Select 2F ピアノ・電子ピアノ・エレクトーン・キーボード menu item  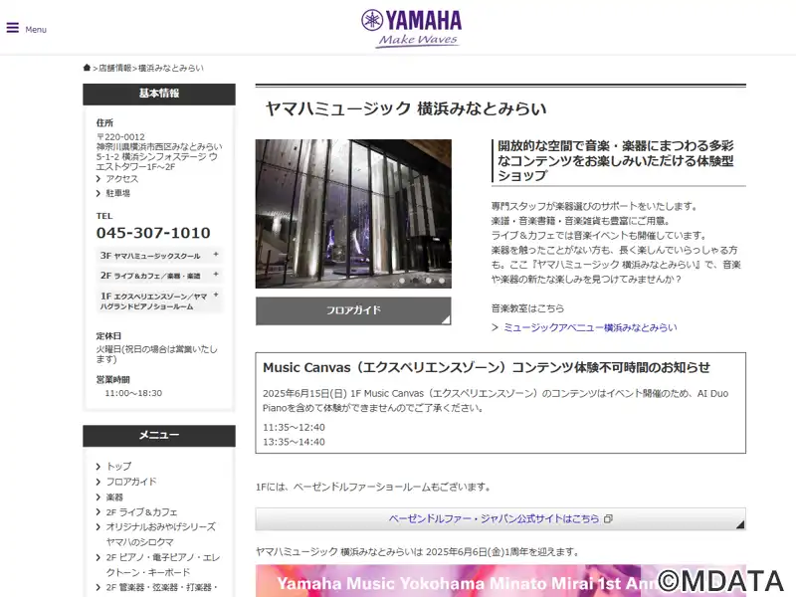pyautogui.click(x=163, y=565)
